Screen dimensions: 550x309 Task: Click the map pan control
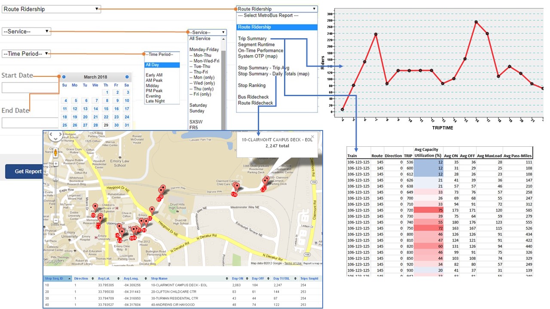(55, 137)
